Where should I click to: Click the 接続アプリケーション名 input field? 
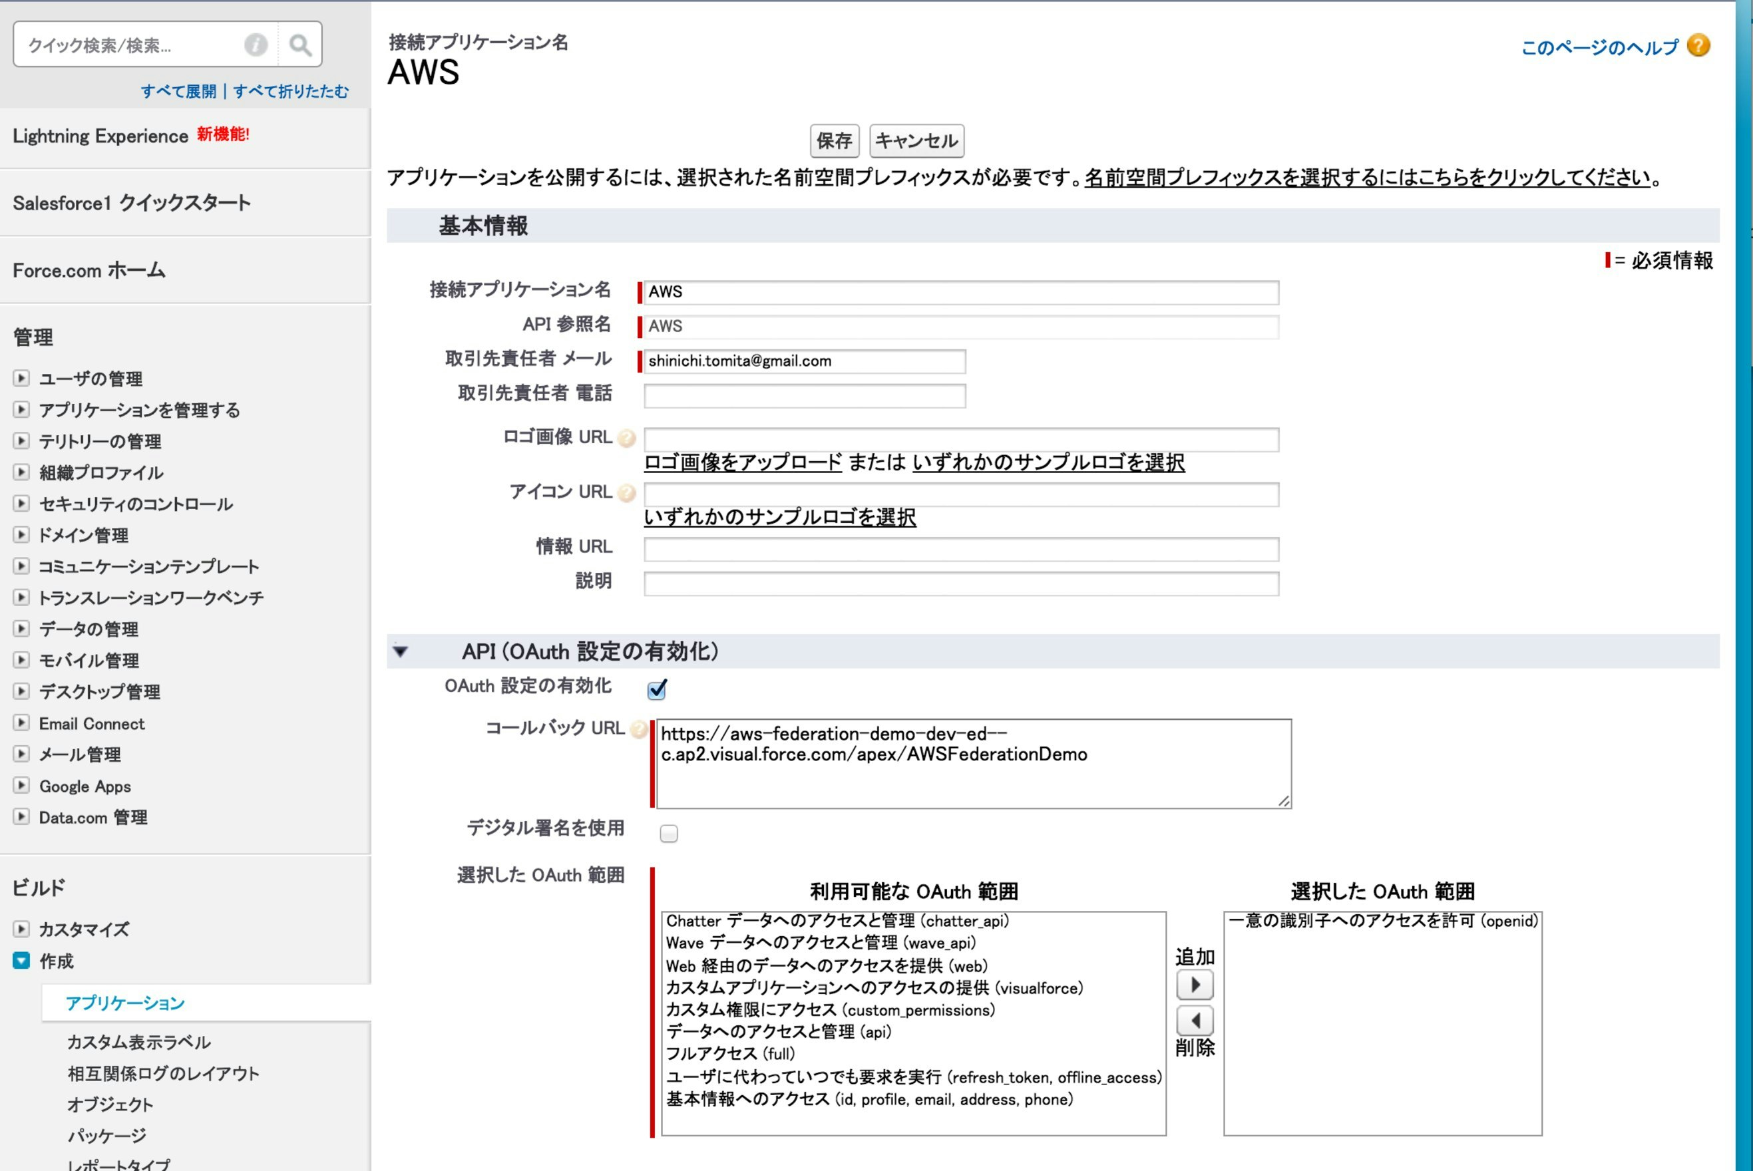pos(961,292)
